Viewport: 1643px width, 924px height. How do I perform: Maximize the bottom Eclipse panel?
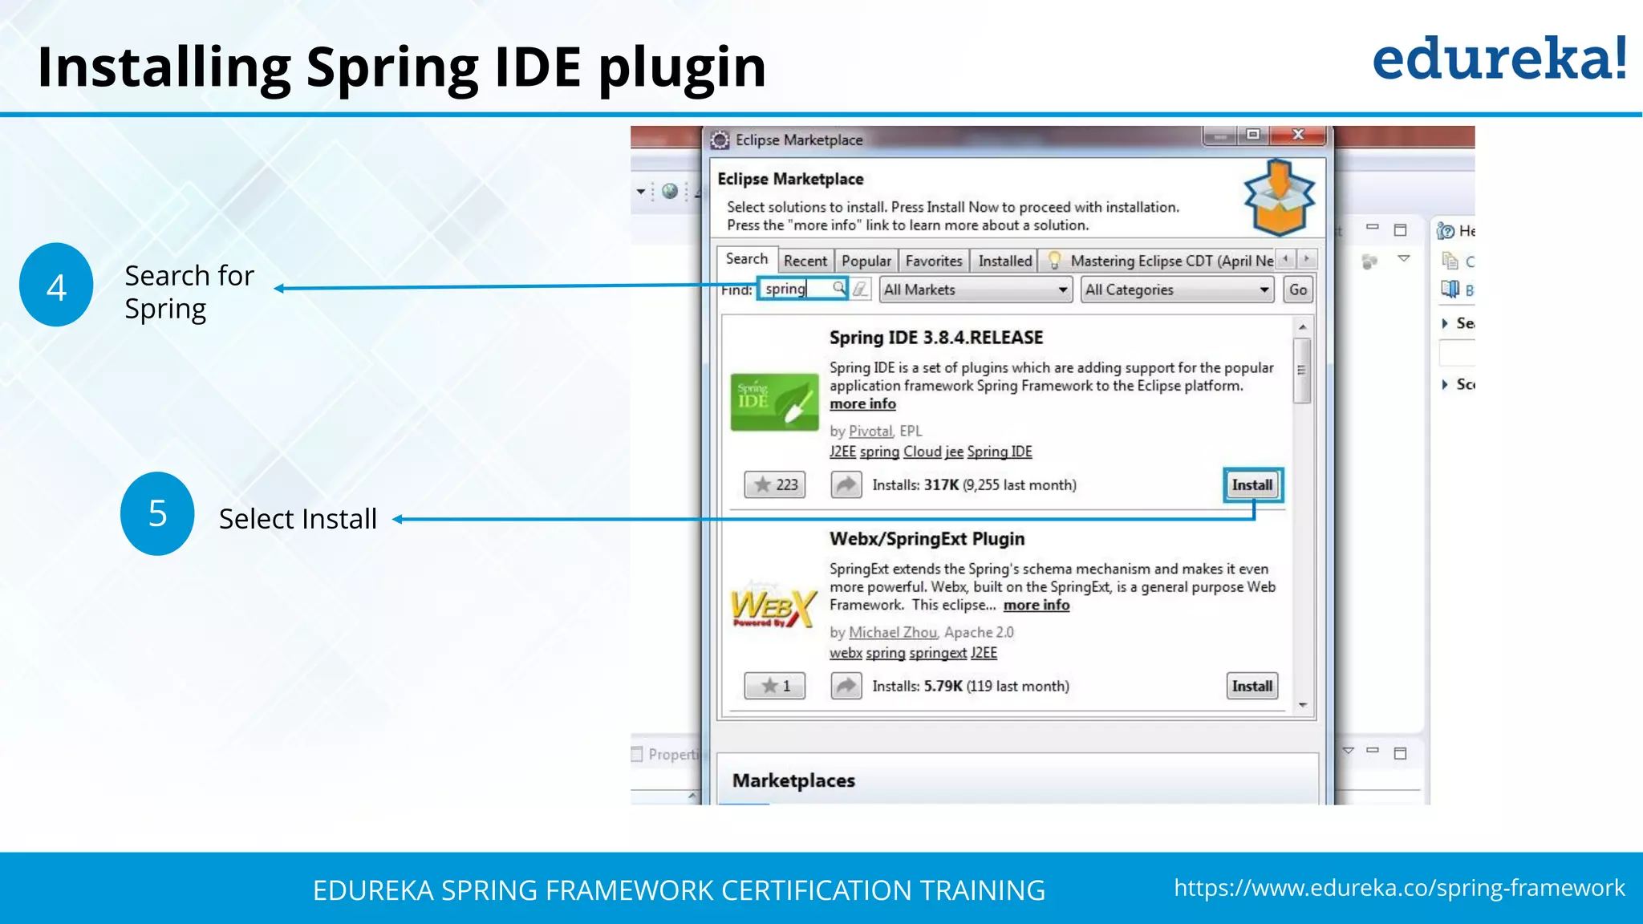(x=1401, y=753)
